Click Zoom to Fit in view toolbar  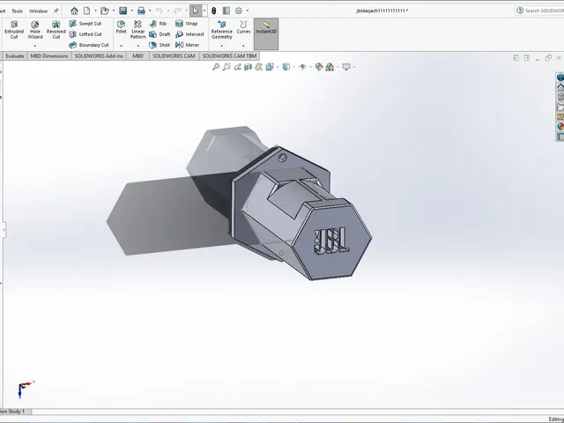coord(216,67)
